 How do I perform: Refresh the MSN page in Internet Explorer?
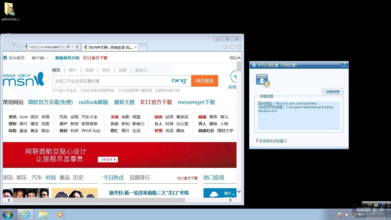77,47
